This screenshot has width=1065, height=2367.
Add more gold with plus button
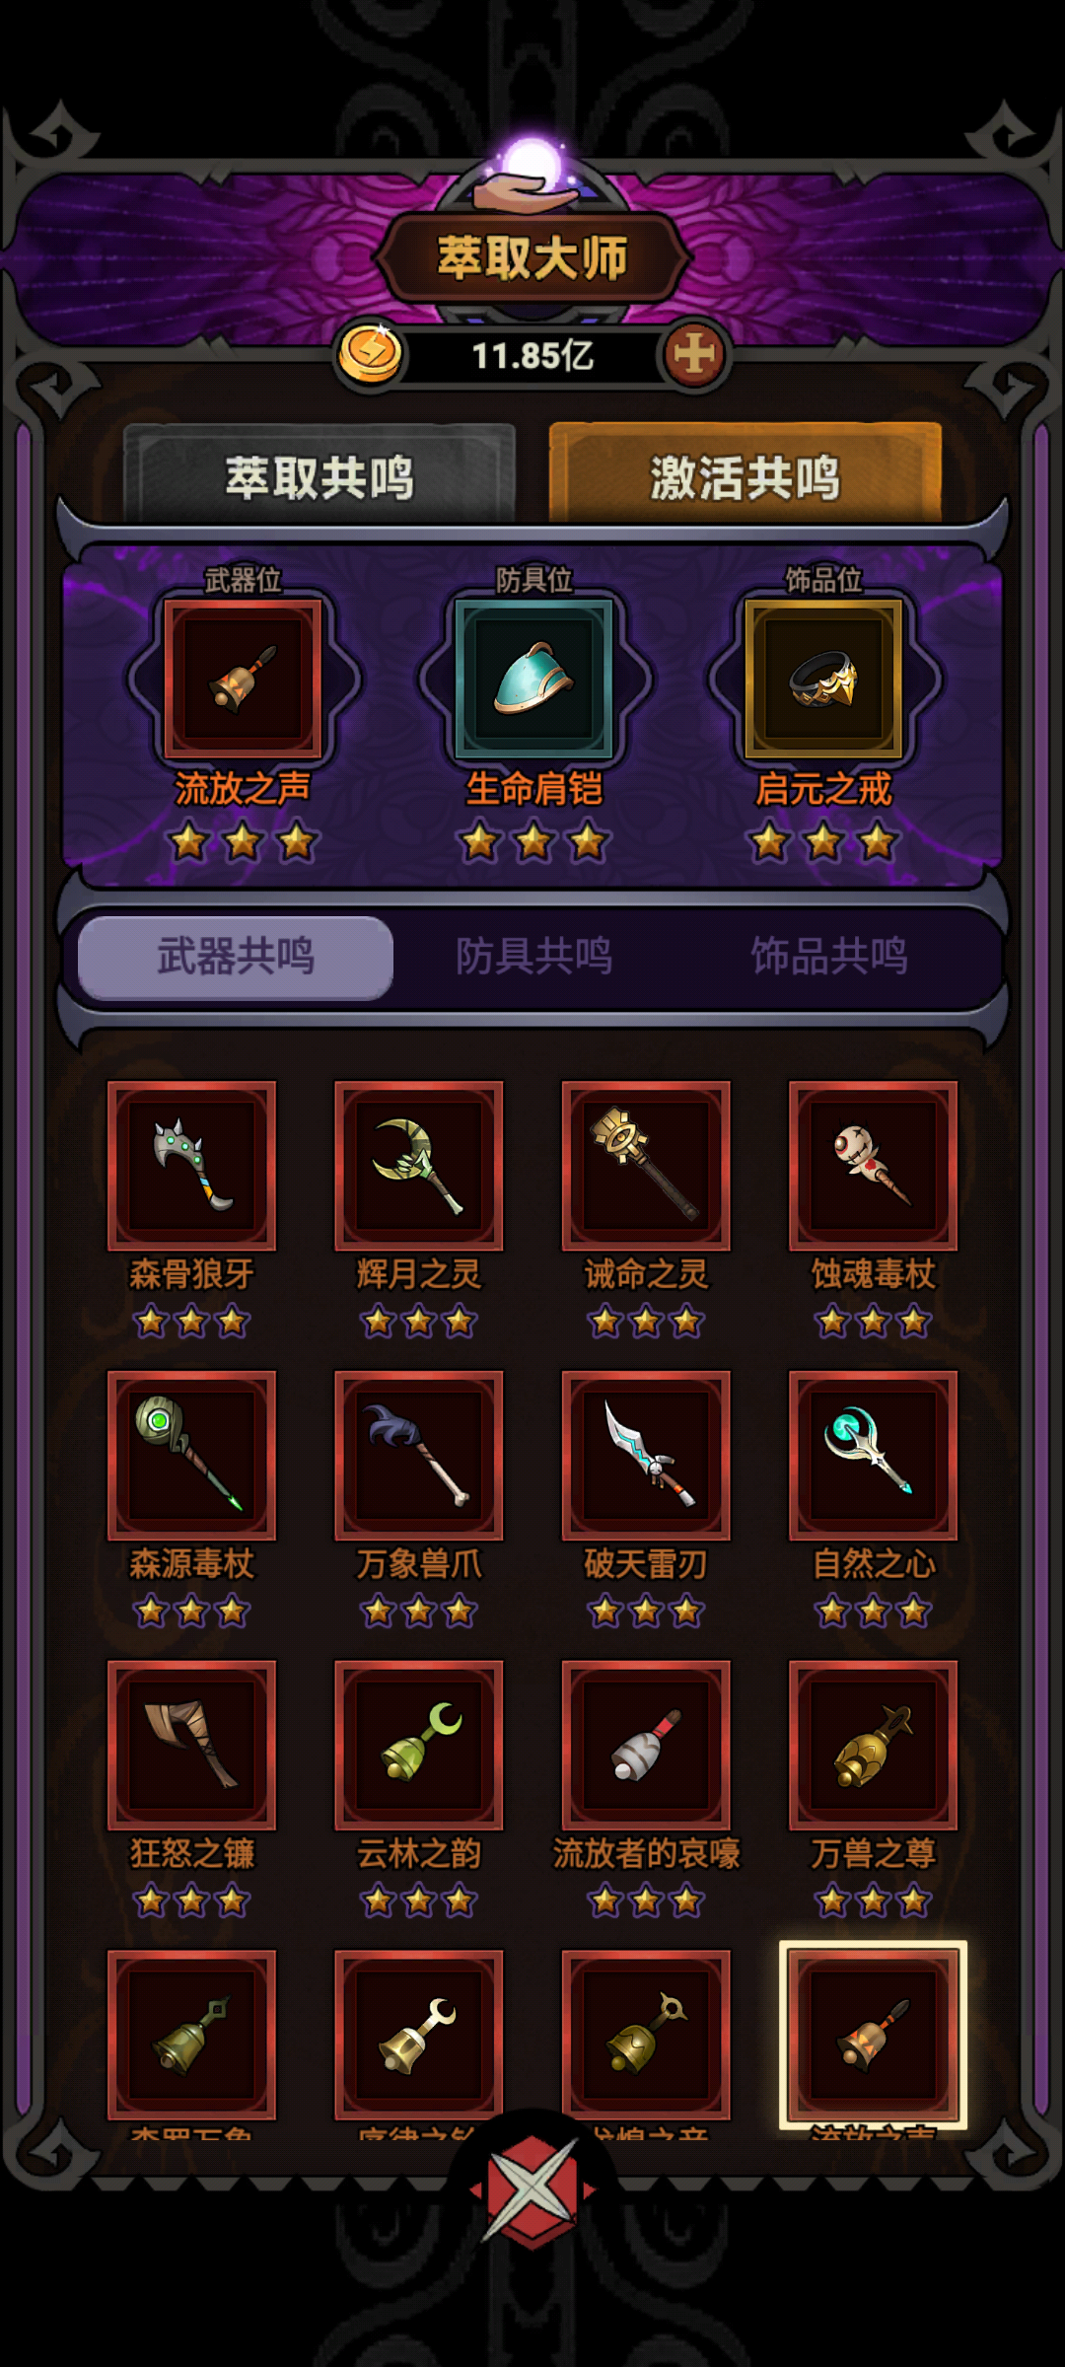695,354
